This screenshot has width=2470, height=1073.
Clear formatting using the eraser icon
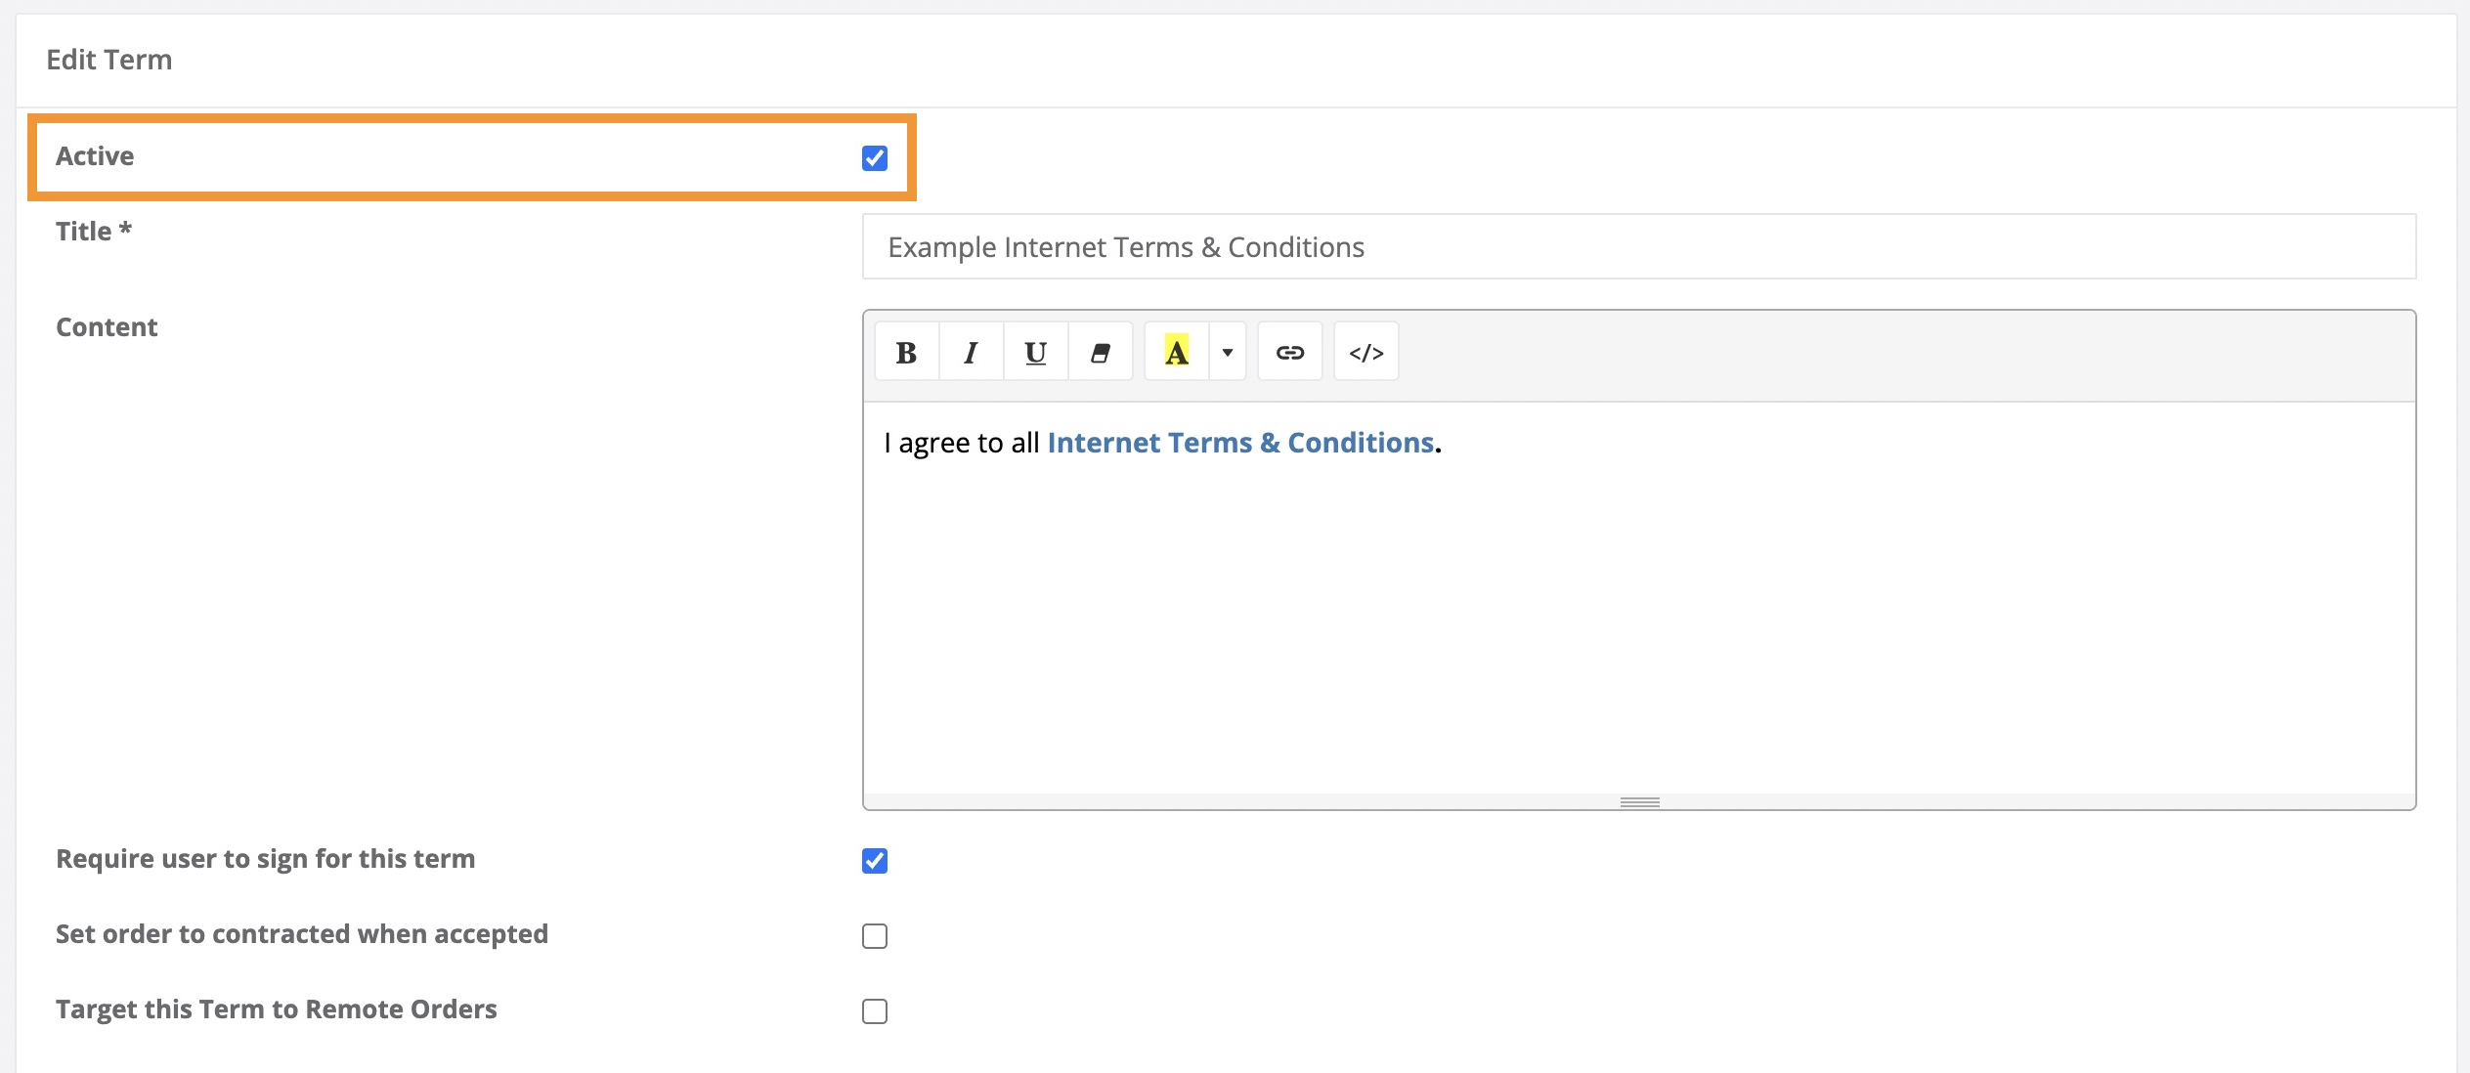click(x=1101, y=351)
